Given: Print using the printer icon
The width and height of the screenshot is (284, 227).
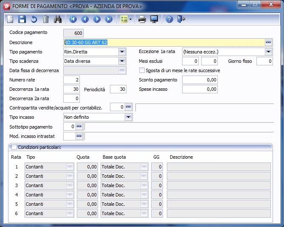Looking at the screenshot, I should [x=142, y=20].
